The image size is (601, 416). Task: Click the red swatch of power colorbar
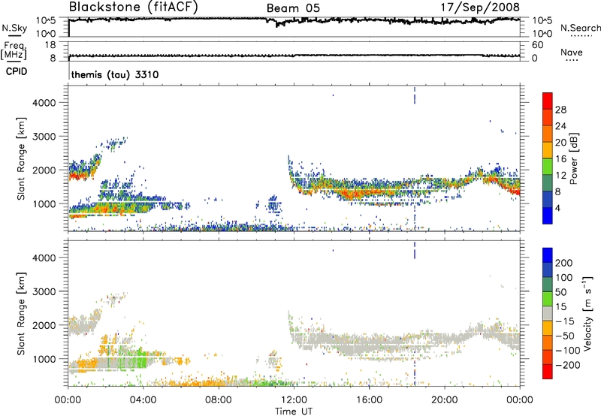[548, 101]
